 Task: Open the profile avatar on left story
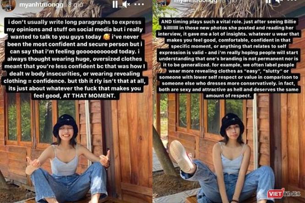tap(8, 5)
